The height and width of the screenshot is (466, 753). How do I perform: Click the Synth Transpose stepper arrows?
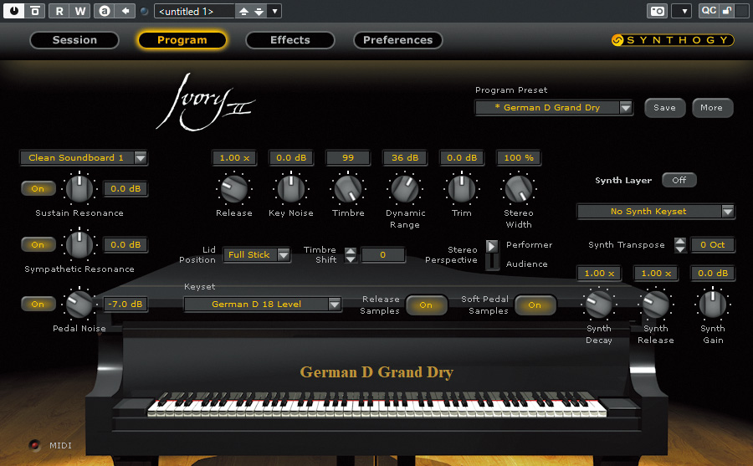pyautogui.click(x=680, y=245)
